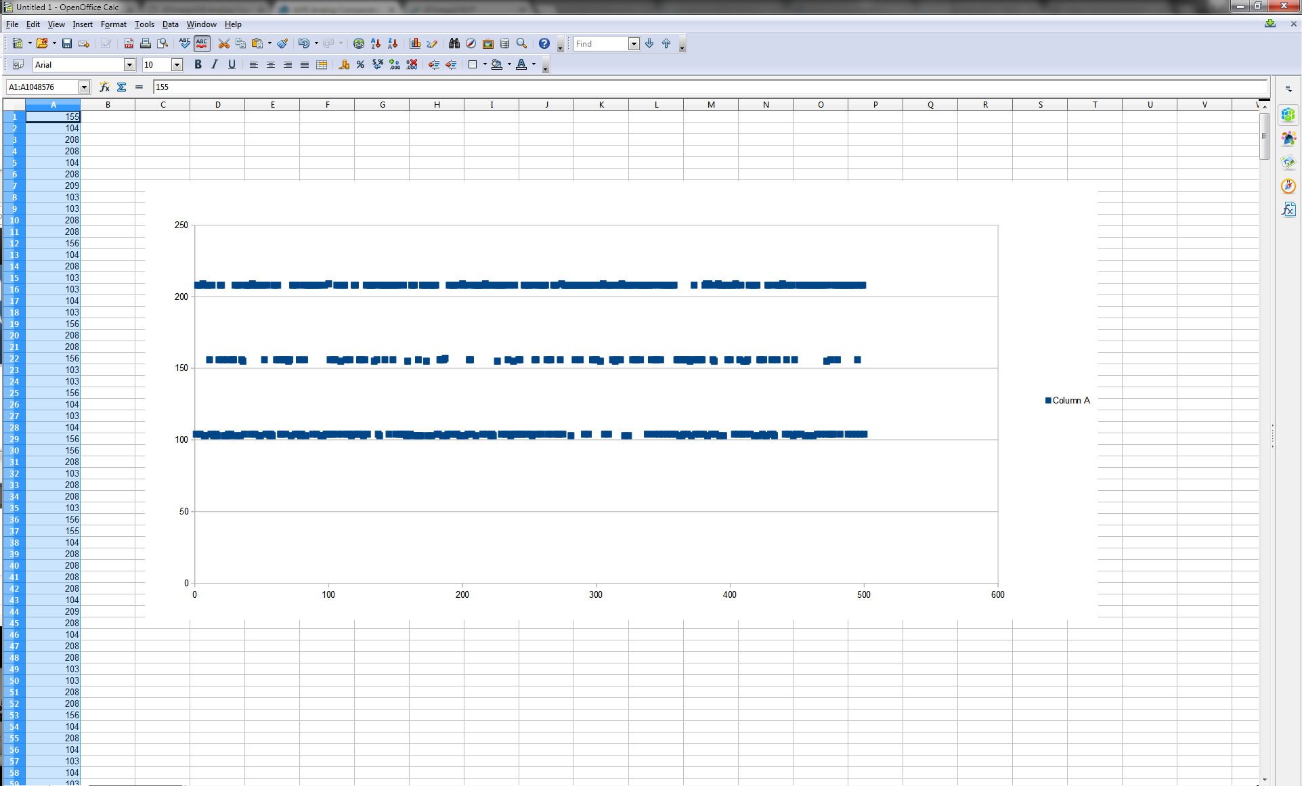Center cell contents horizontally
1302x786 pixels.
(271, 64)
